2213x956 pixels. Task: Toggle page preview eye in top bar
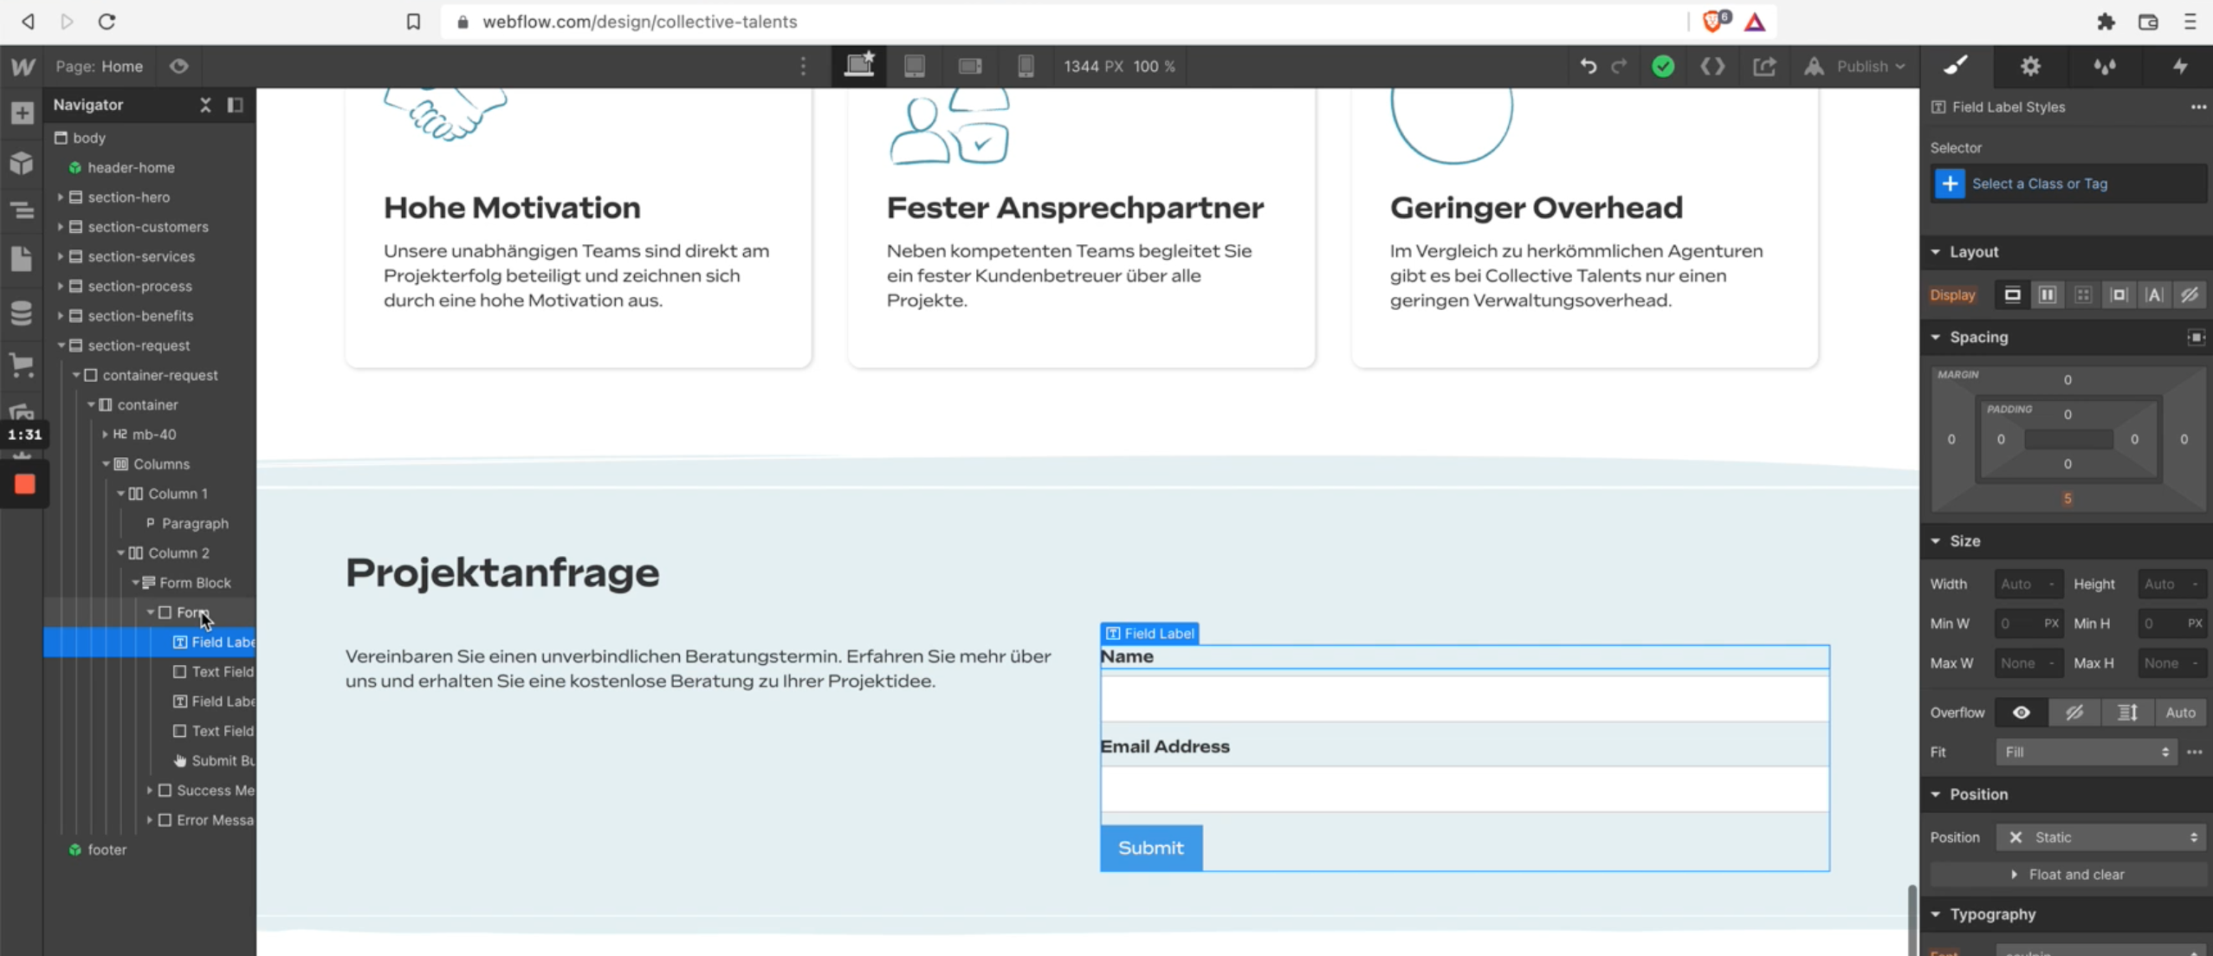[x=179, y=66]
